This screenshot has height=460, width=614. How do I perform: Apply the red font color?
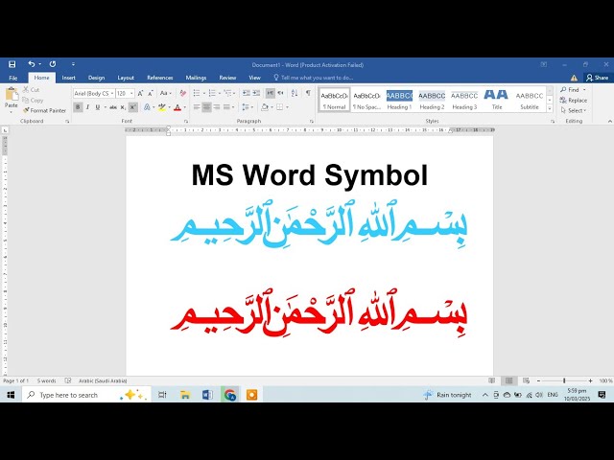(x=177, y=107)
